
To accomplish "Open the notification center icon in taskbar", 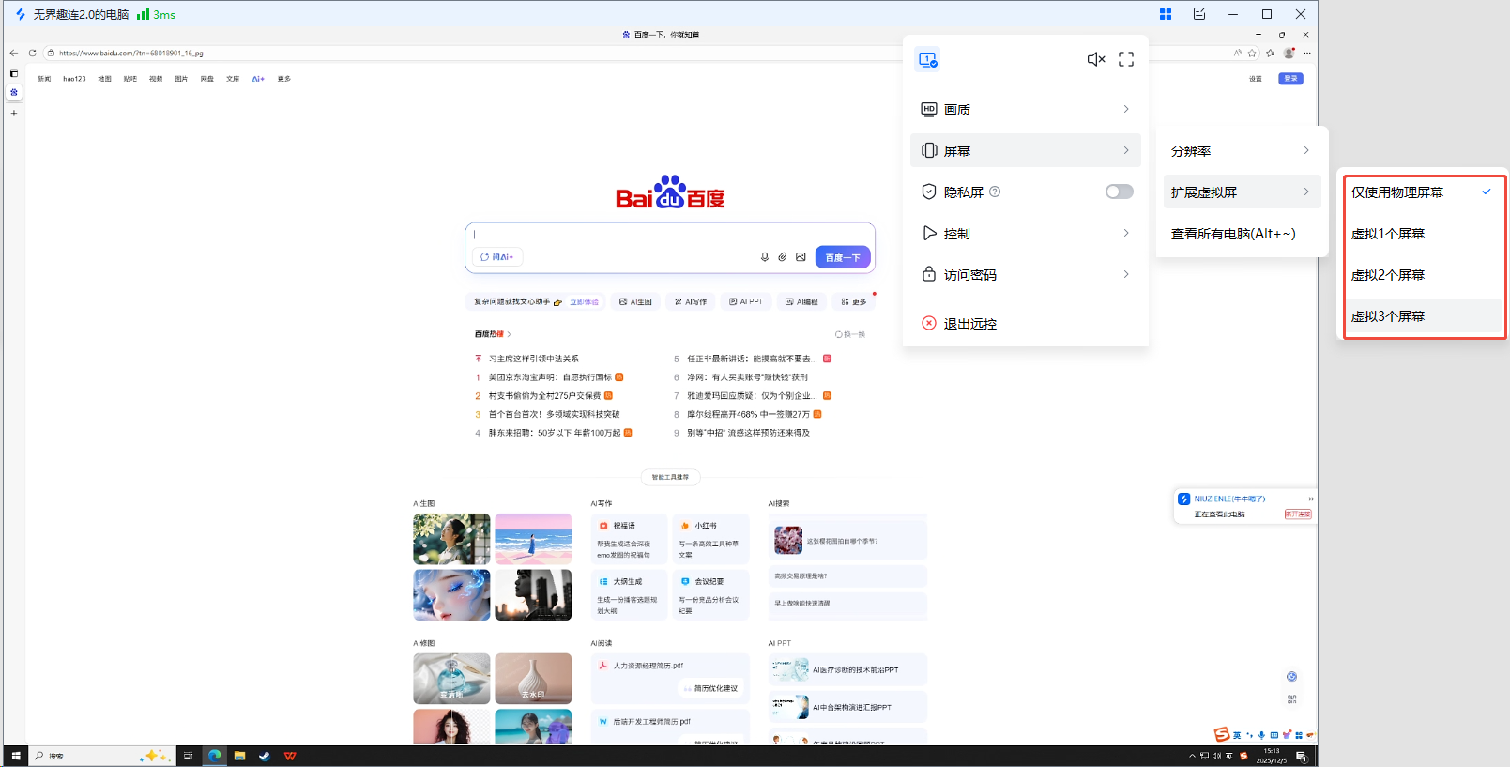I will [1301, 756].
